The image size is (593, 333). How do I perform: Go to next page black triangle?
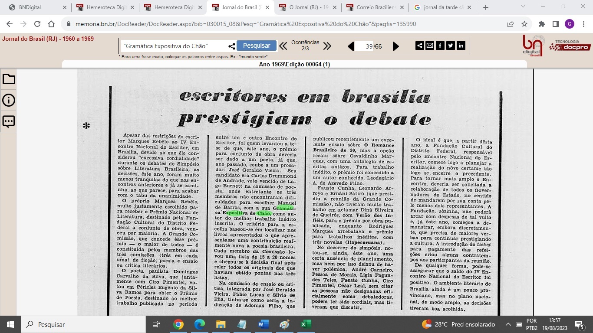coord(395,46)
